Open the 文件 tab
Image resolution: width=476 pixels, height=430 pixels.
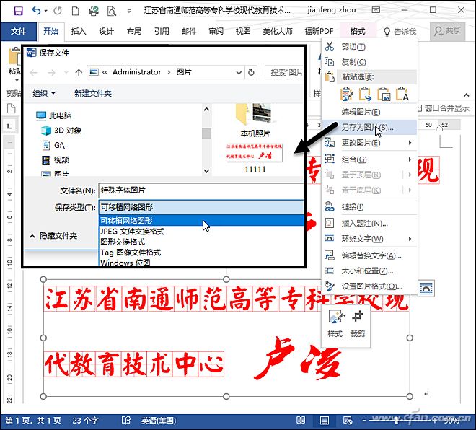click(x=19, y=31)
